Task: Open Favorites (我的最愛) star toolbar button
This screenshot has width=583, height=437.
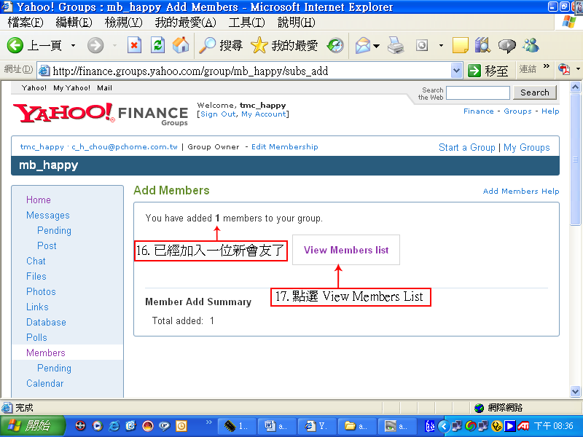Action: (285, 45)
